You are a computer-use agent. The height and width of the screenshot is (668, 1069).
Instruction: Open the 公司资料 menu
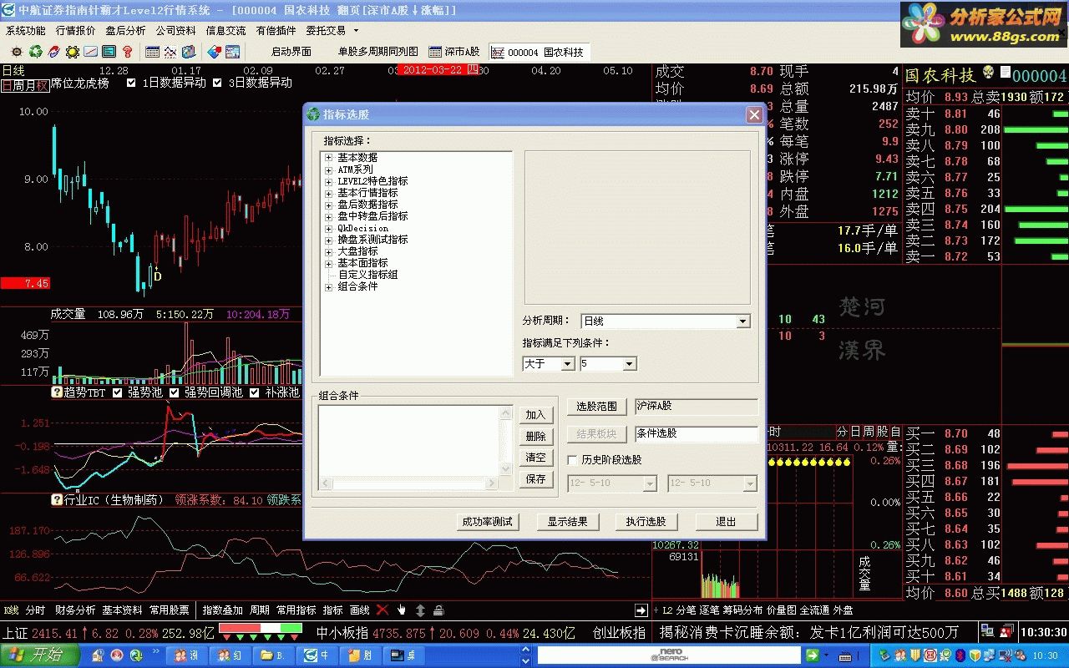(x=175, y=31)
